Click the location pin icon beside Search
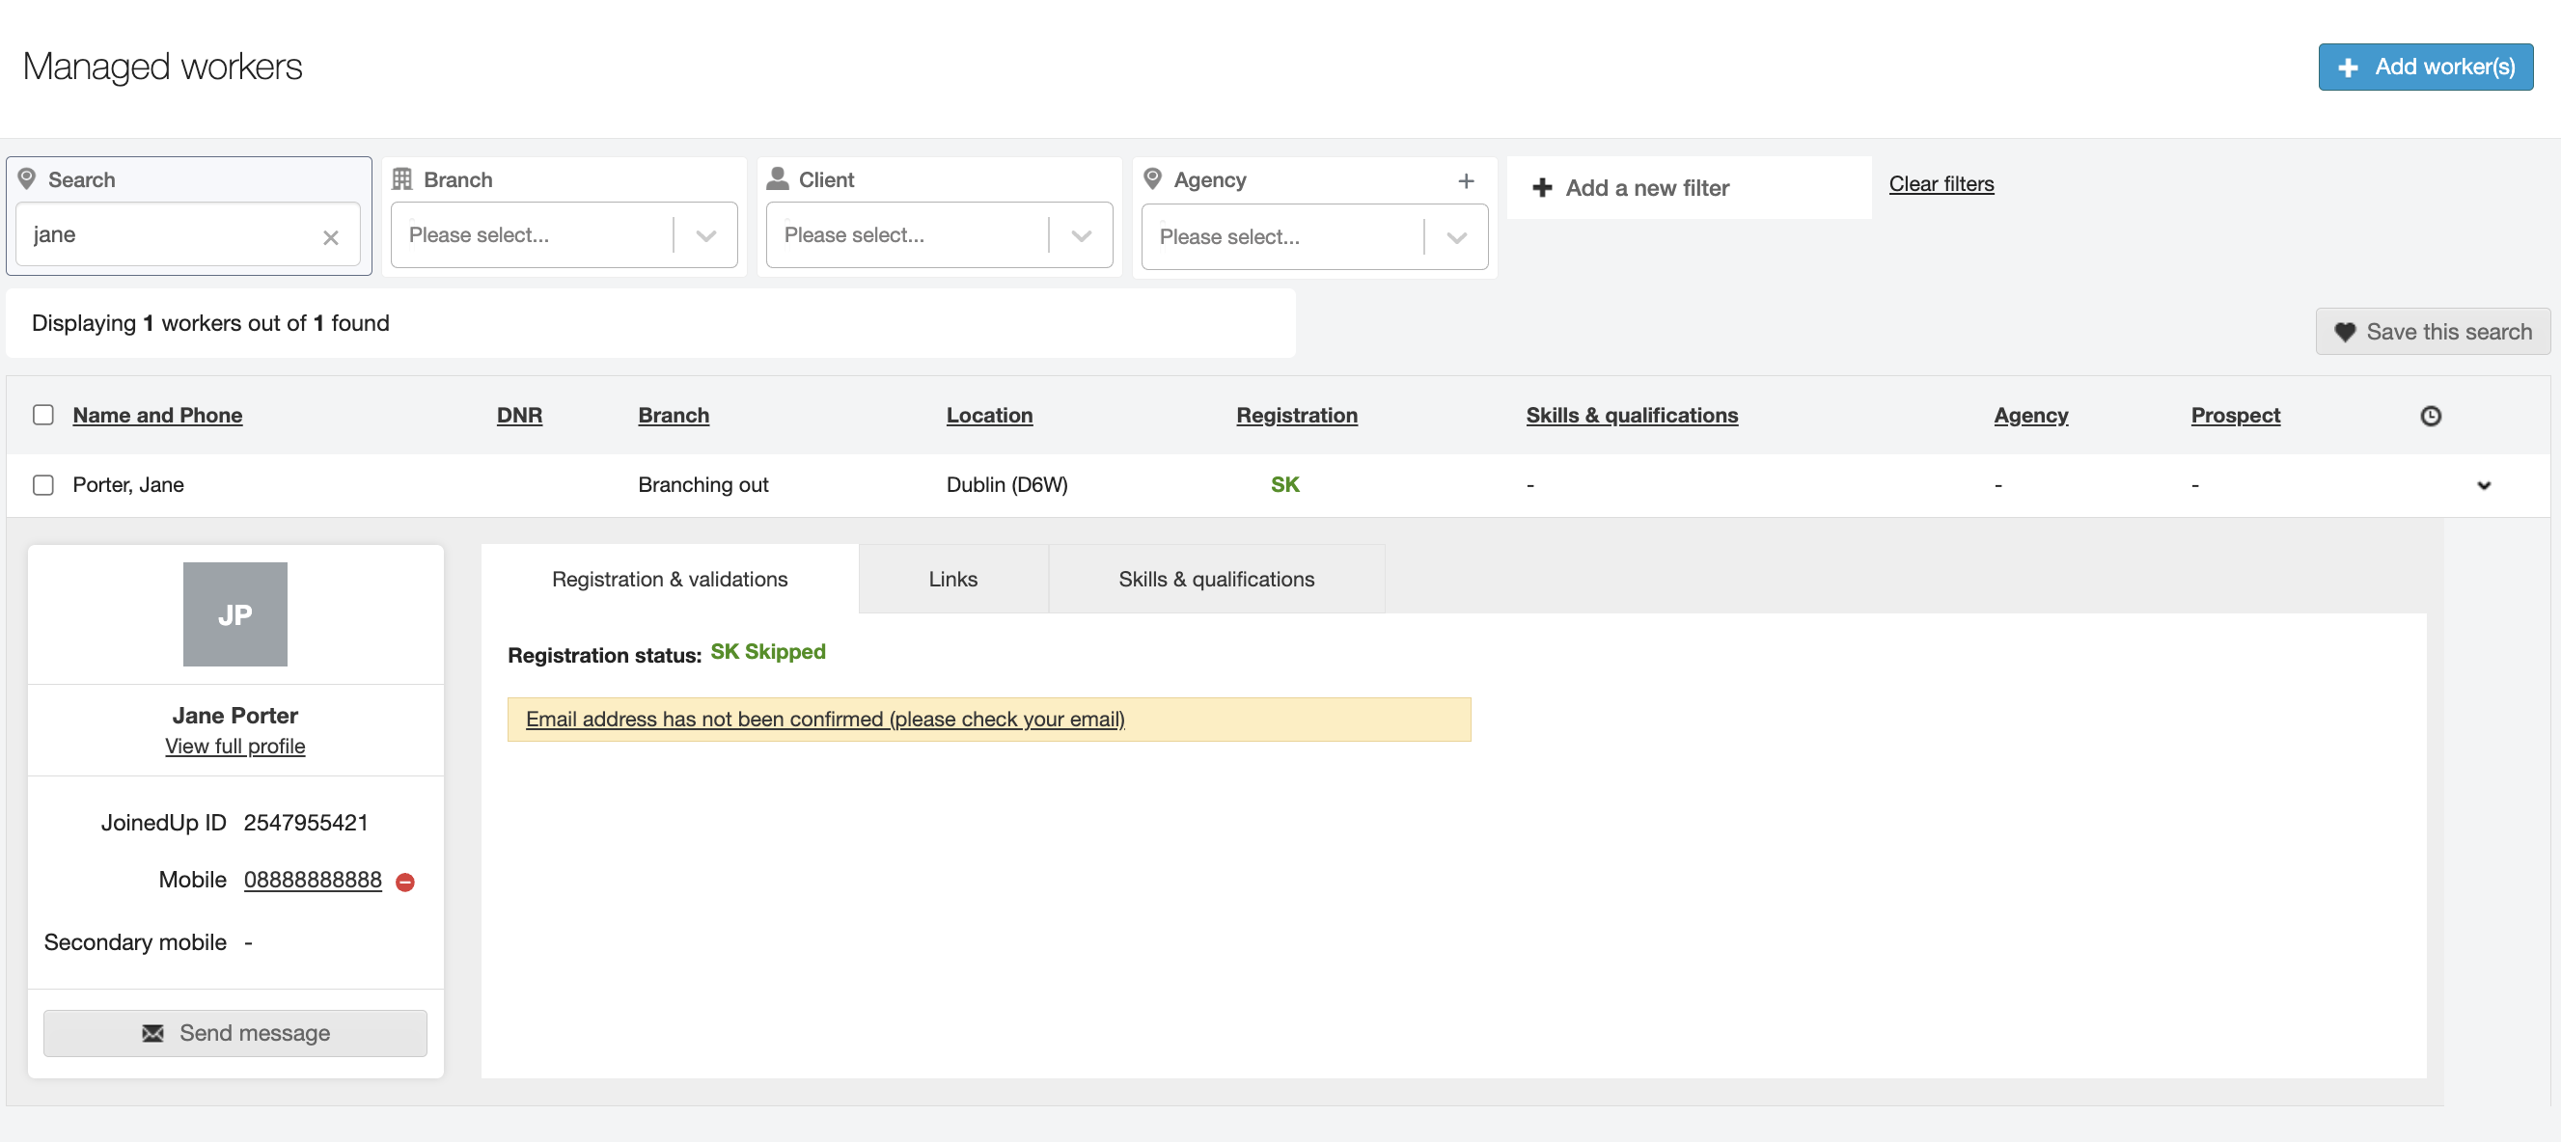The width and height of the screenshot is (2561, 1142). (x=27, y=178)
